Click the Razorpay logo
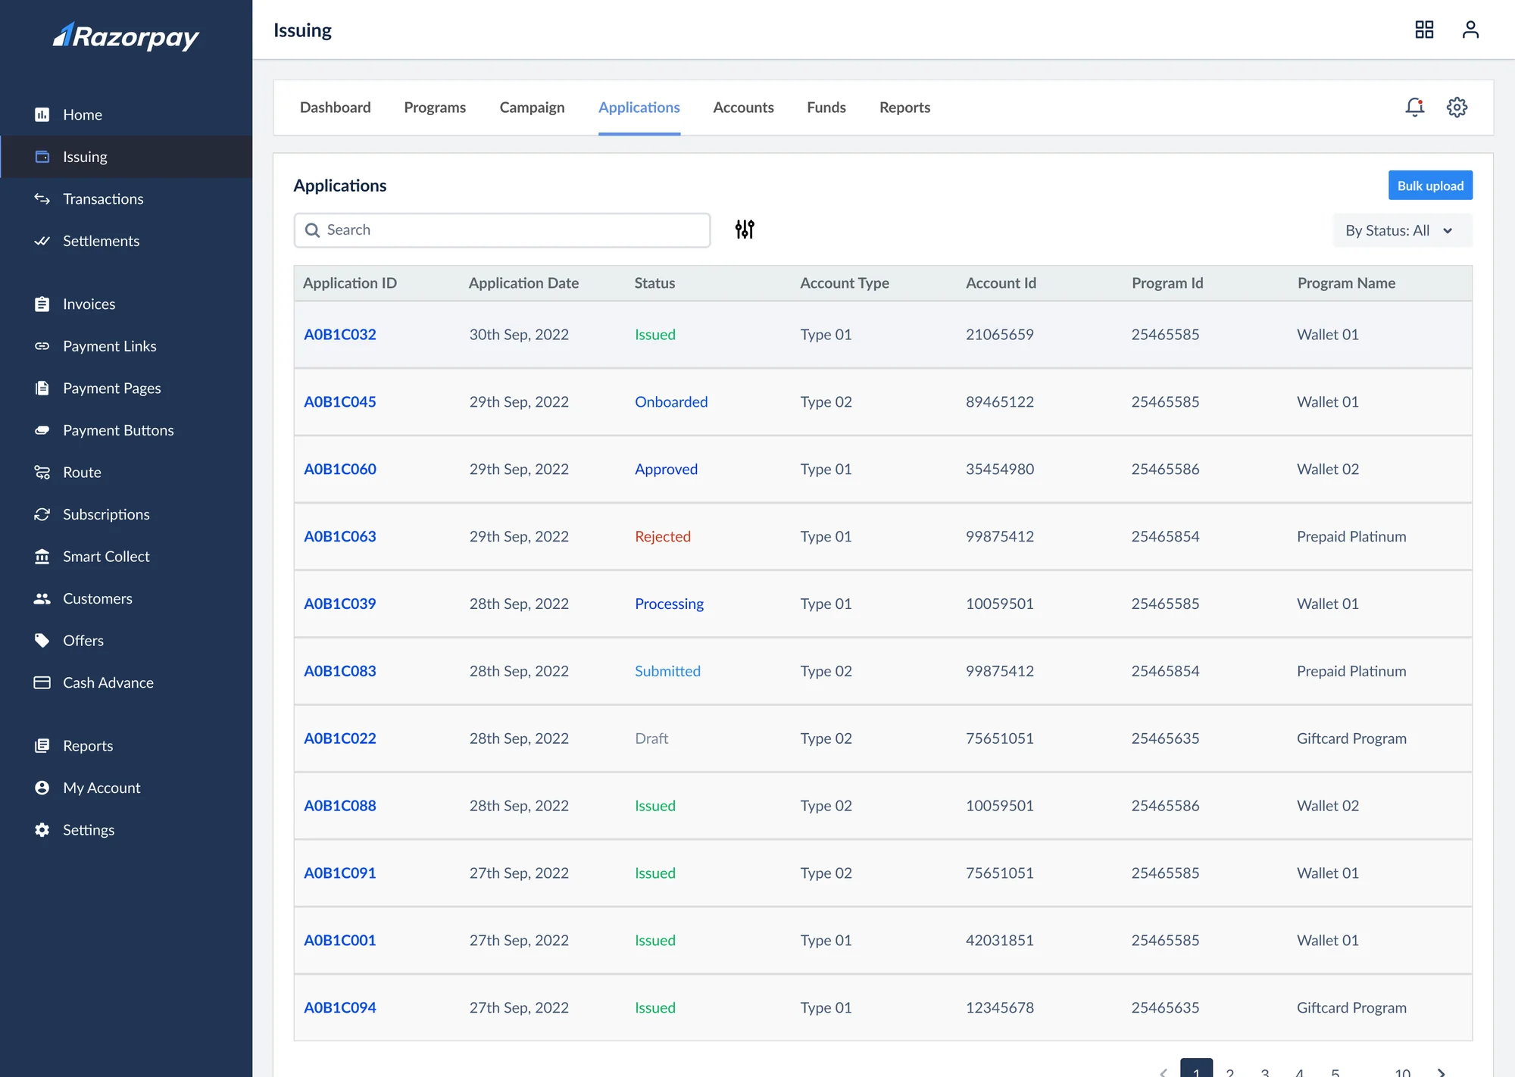 [126, 36]
